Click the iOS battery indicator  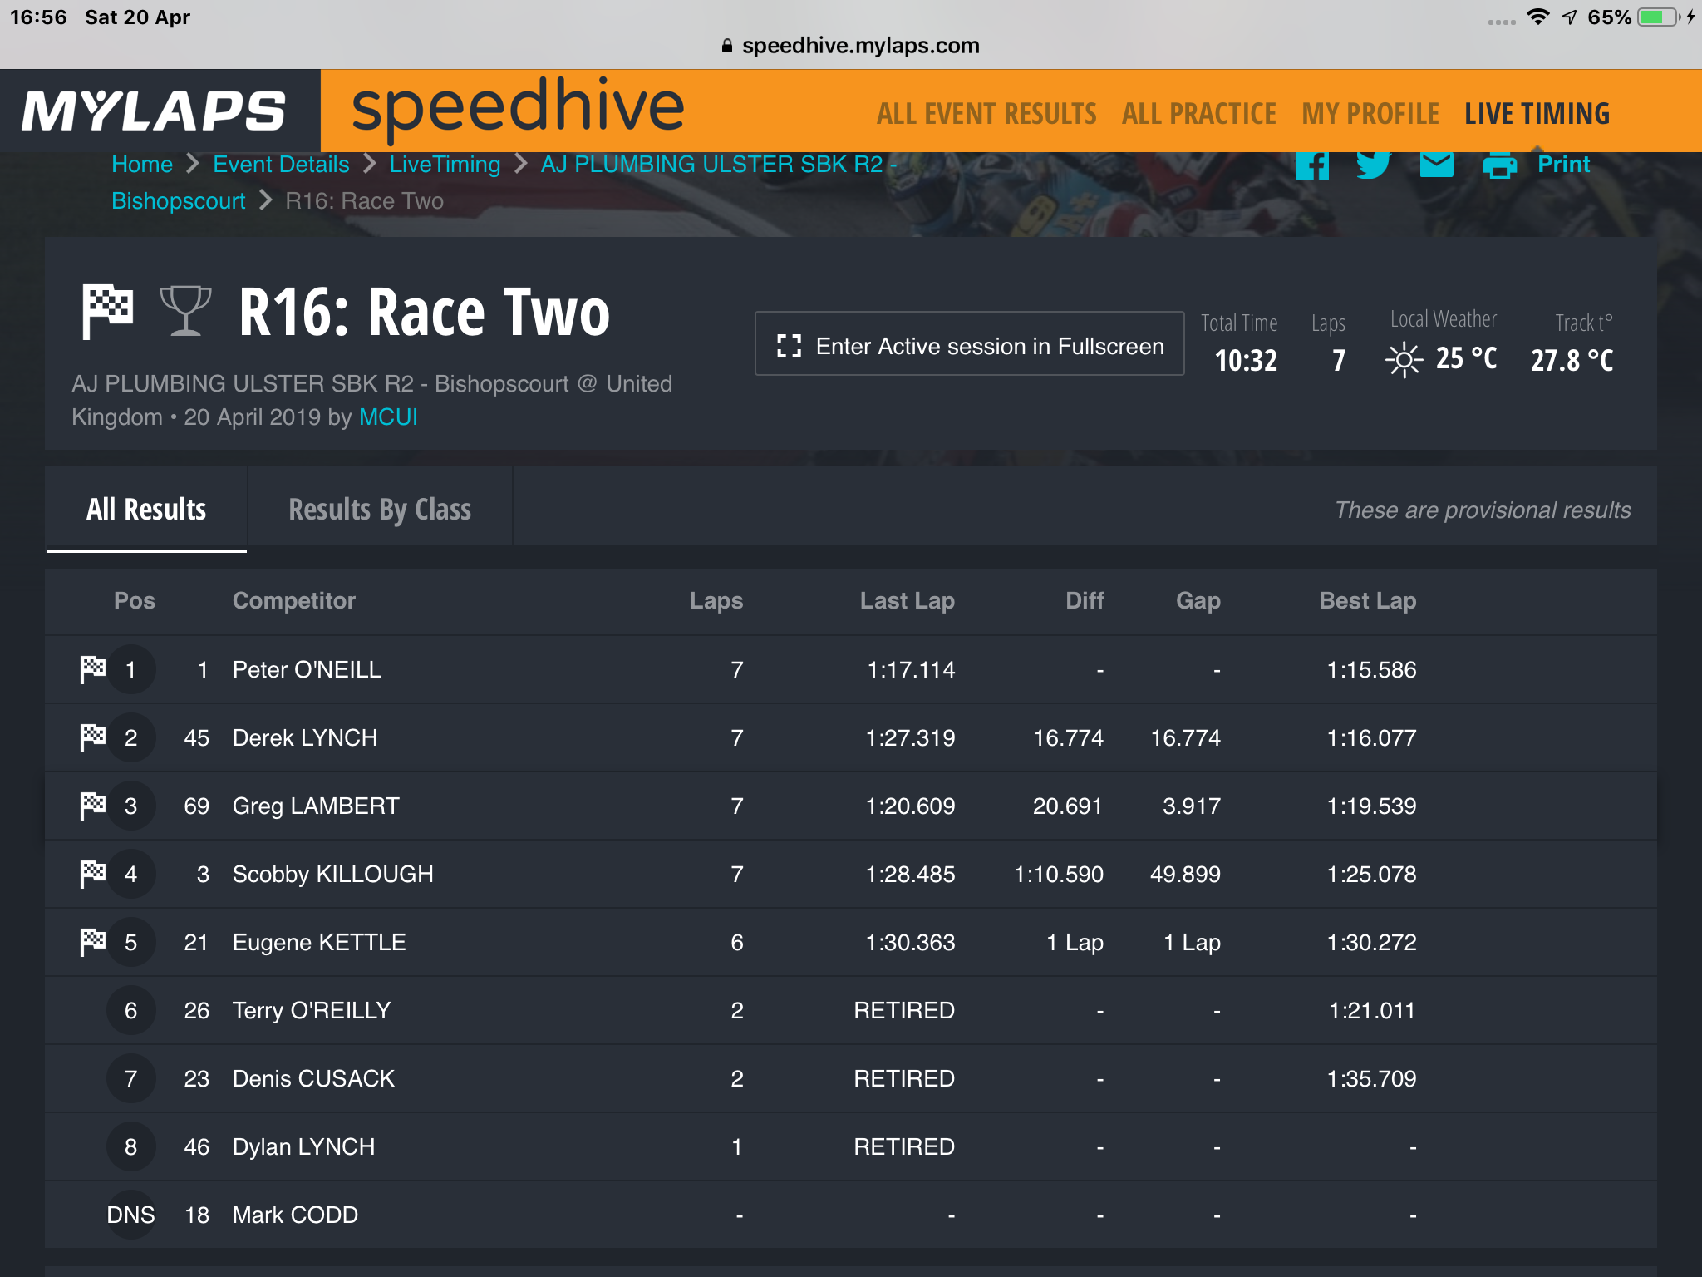(1658, 17)
